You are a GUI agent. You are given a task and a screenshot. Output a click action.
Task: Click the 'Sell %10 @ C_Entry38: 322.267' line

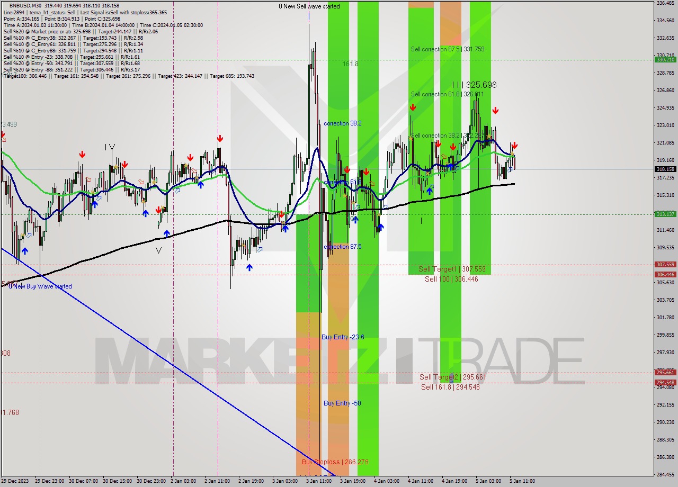(73, 38)
